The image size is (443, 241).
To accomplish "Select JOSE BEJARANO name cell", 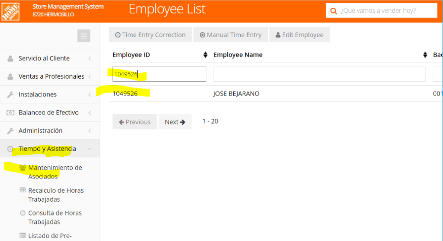I will tap(236, 94).
